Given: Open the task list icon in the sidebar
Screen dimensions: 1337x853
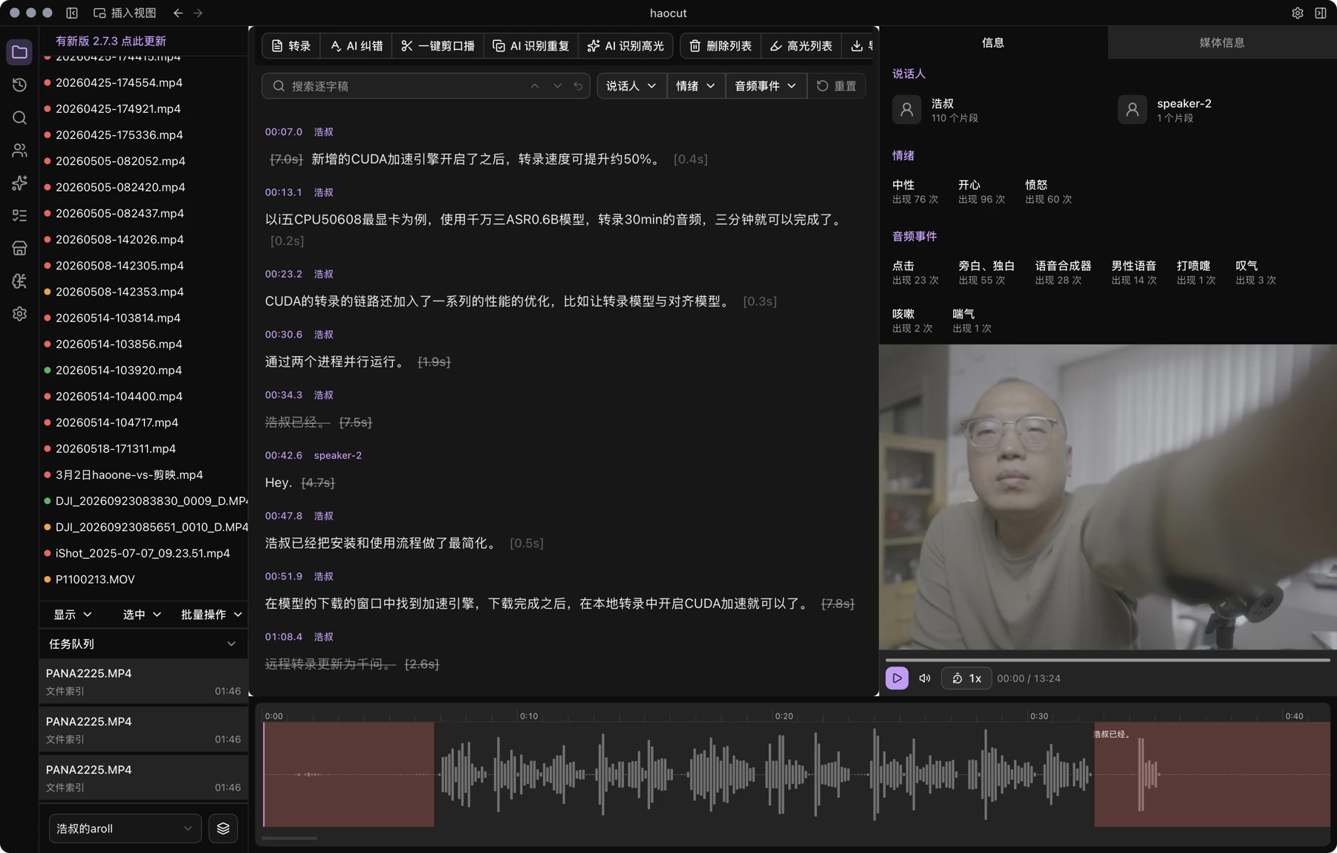Looking at the screenshot, I should 19,215.
